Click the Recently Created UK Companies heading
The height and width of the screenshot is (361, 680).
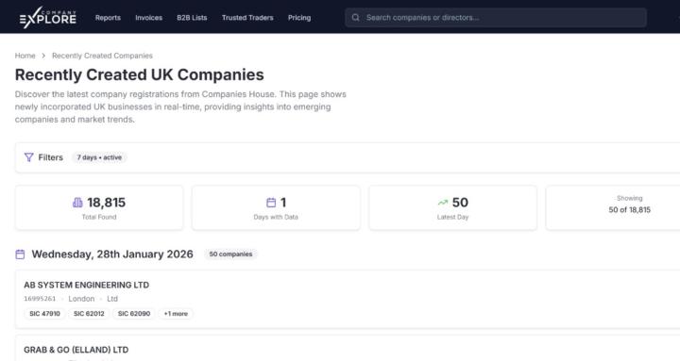pyautogui.click(x=139, y=74)
